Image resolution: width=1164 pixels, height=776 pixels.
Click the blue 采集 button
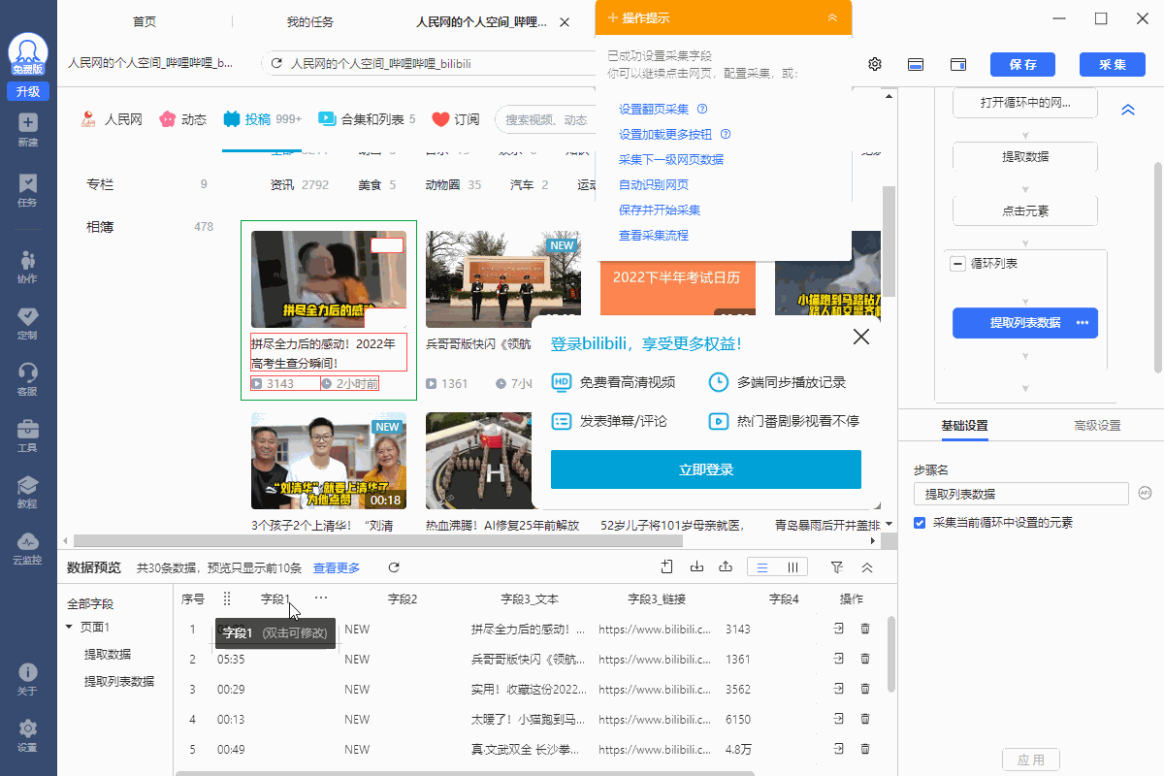[1112, 64]
